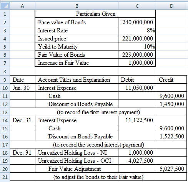Select column D header
Image resolution: width=188 pixels, height=182 pixels.
point(172,6)
